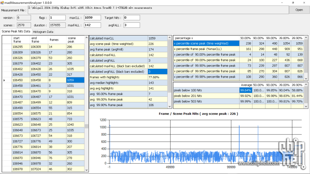Click the Open button
This screenshot has height=174, width=310.
coord(299,10)
